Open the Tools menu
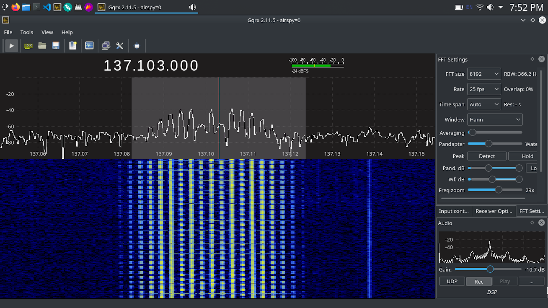This screenshot has height=308, width=548. click(26, 32)
